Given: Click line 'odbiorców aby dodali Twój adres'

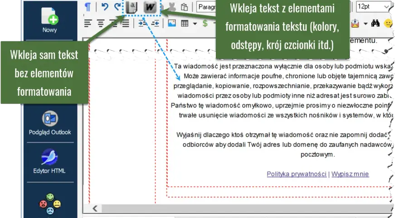Looking at the screenshot, I should (287, 144).
